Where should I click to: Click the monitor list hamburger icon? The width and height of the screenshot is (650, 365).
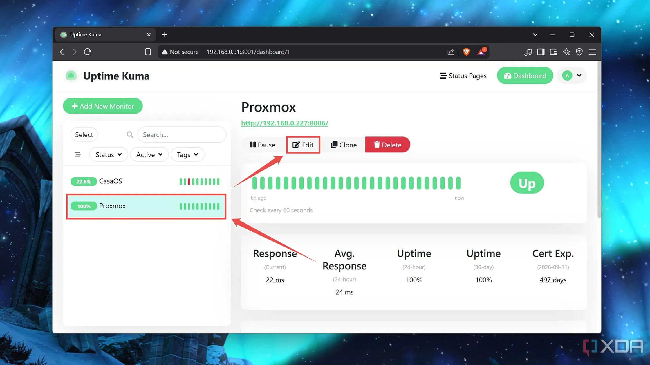[x=77, y=154]
